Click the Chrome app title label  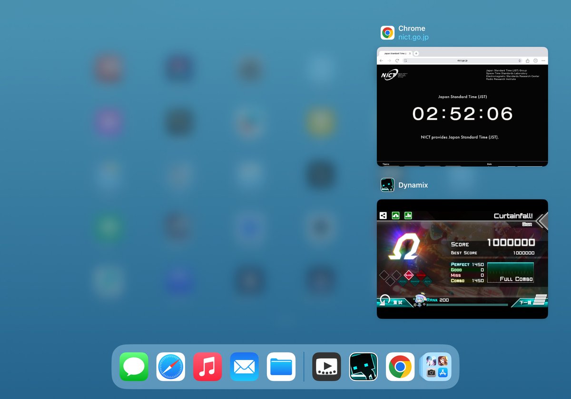click(x=412, y=29)
